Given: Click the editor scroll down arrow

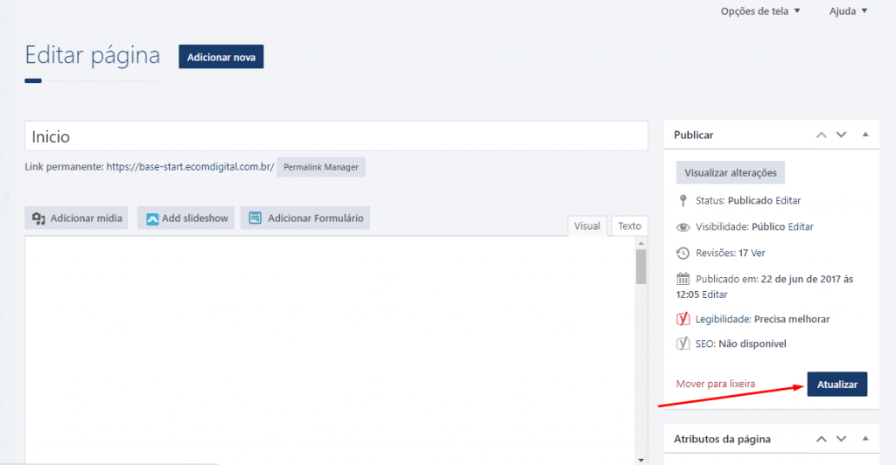Looking at the screenshot, I should pos(641,460).
